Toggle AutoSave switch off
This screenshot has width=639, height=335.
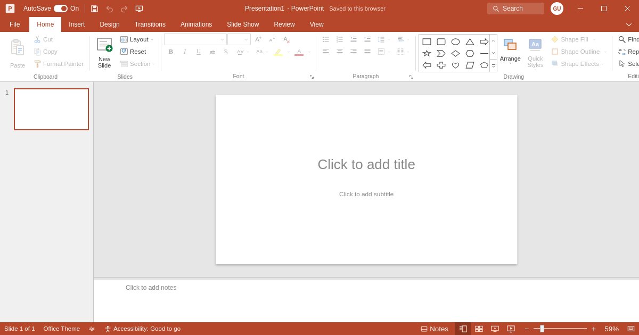coord(61,9)
